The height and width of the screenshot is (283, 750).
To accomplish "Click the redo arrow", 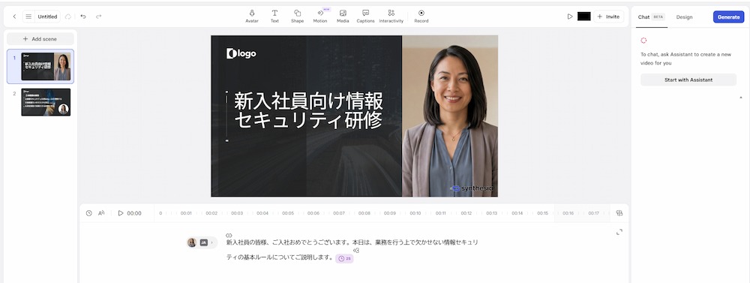I will click(x=98, y=17).
